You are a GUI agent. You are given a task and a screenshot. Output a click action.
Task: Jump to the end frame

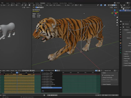57,95
